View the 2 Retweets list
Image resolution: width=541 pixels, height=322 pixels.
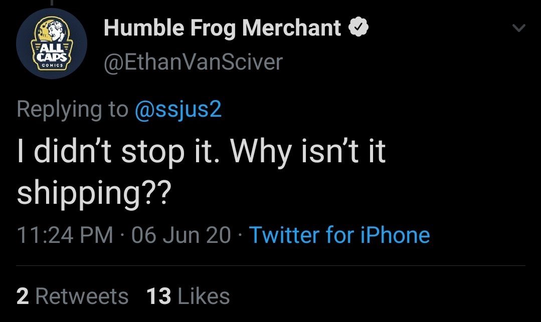72,296
